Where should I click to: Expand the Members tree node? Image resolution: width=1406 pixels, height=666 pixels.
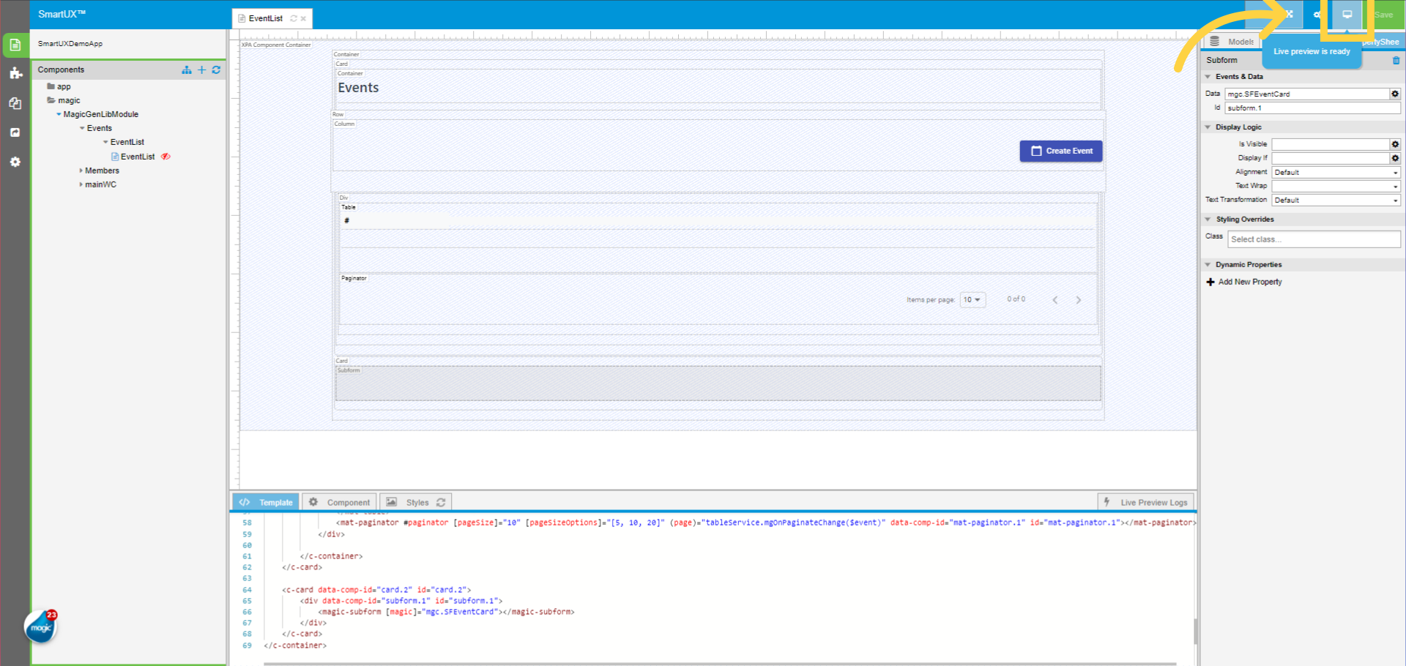tap(81, 171)
